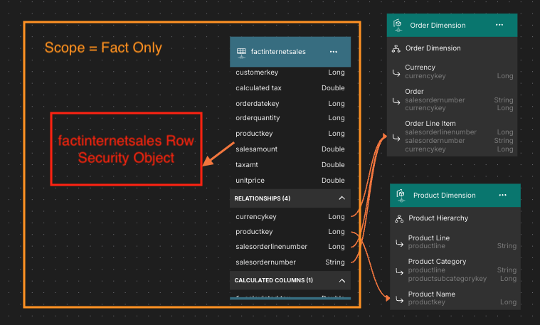Select the Product Hierarchy label
540x325 pixels.
pos(438,218)
